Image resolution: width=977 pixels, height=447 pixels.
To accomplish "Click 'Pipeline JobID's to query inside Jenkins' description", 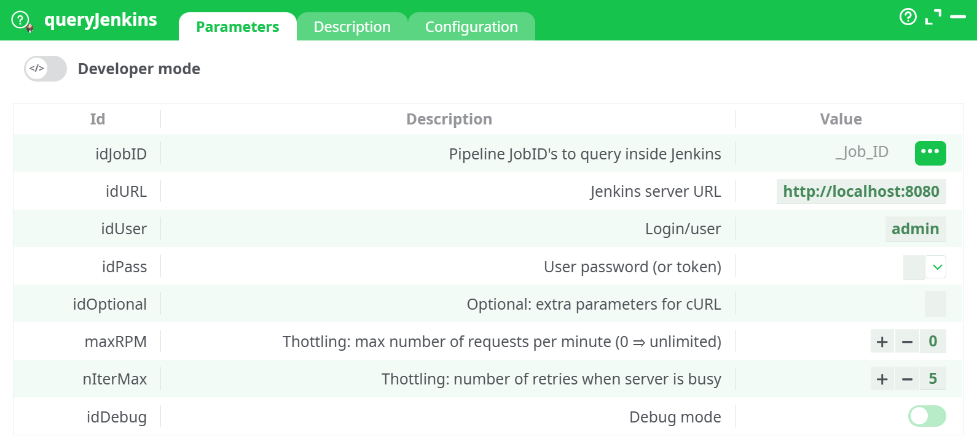I will click(585, 154).
